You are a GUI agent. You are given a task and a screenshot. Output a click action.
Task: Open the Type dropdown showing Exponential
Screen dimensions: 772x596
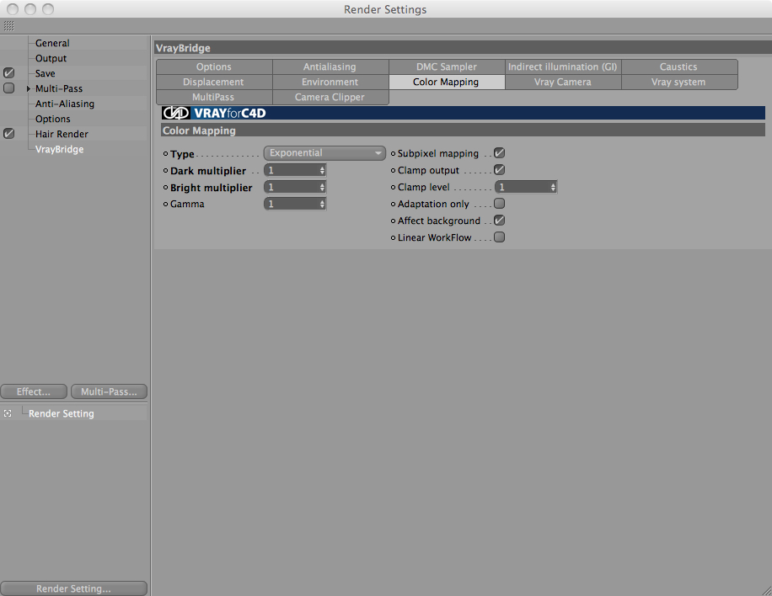point(324,153)
